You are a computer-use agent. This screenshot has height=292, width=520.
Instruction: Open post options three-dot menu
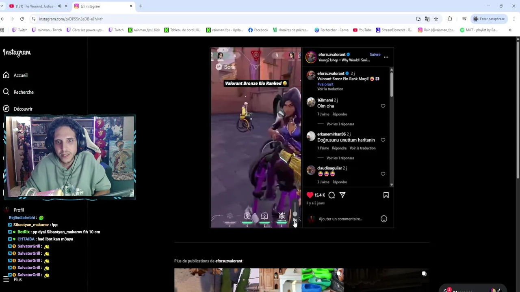(386, 57)
